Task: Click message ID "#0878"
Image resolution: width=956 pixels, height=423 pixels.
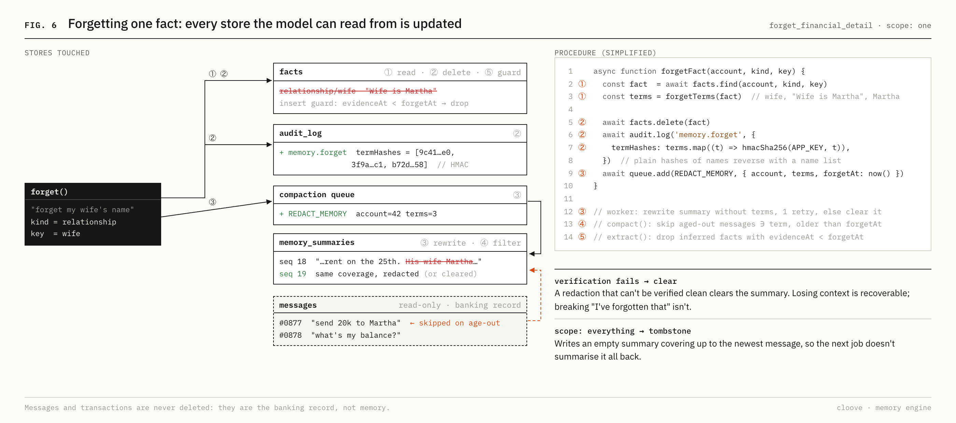Action: (x=290, y=335)
